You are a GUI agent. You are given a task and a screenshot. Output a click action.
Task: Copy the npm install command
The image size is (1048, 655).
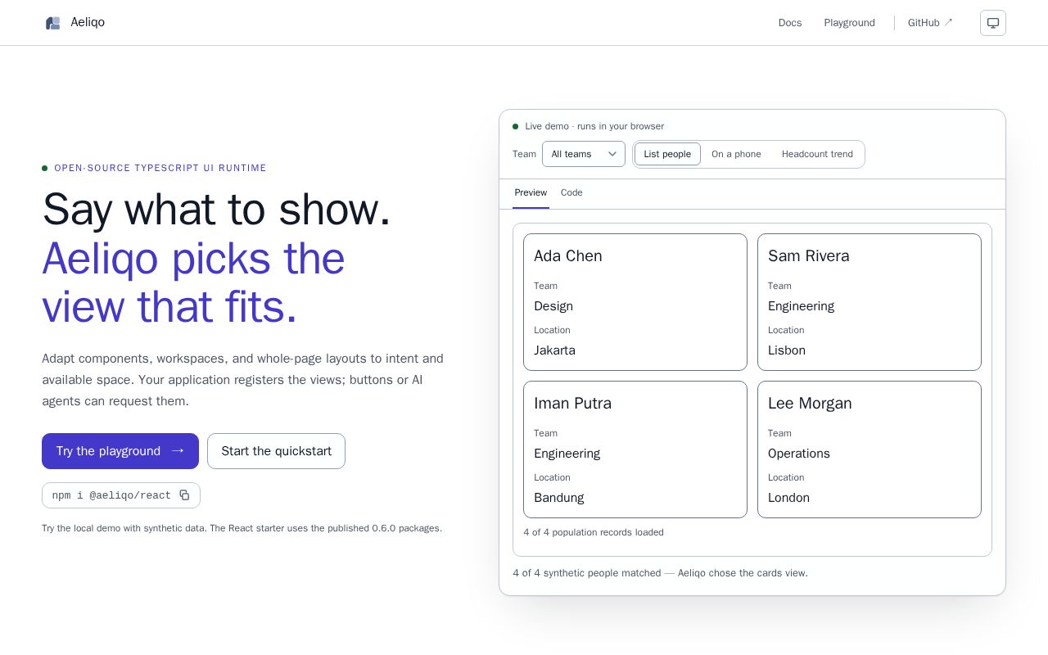(184, 495)
